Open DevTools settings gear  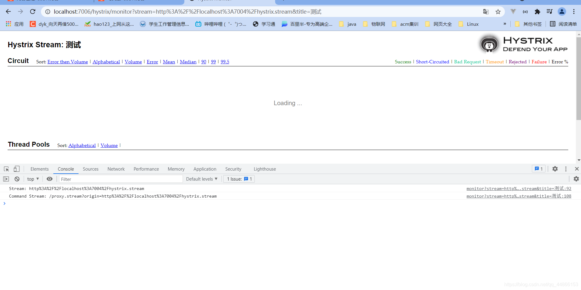555,169
